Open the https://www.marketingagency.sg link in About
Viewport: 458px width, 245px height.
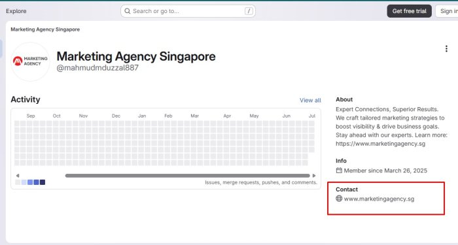(380, 144)
